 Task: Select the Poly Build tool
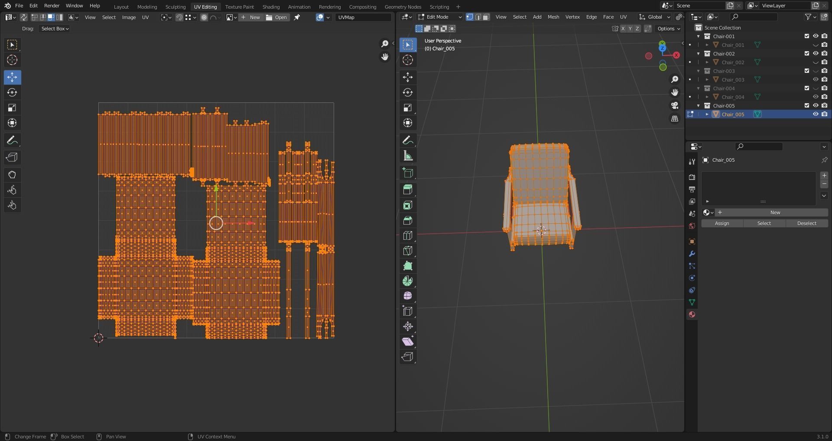(x=408, y=266)
